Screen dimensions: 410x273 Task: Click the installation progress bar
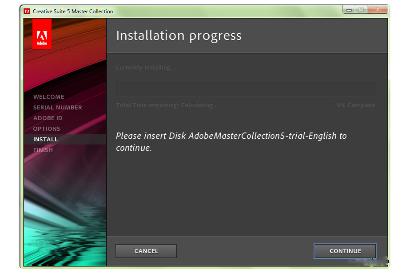[x=247, y=89]
